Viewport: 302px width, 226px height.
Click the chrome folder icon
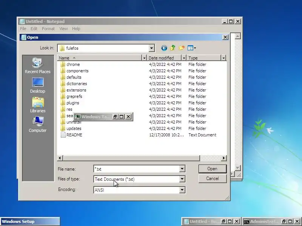tap(63, 64)
